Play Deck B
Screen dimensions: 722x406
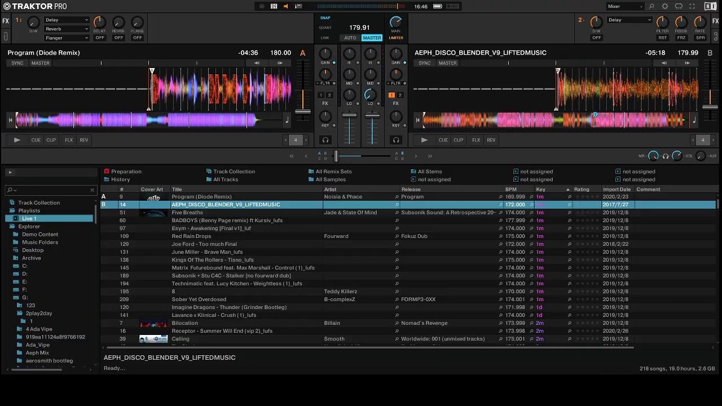[x=424, y=140]
